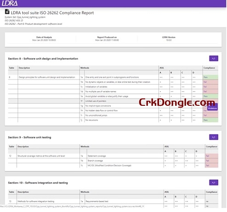Click the 'Report Produced on' label
The height and width of the screenshot is (212, 227).
(x=107, y=37)
